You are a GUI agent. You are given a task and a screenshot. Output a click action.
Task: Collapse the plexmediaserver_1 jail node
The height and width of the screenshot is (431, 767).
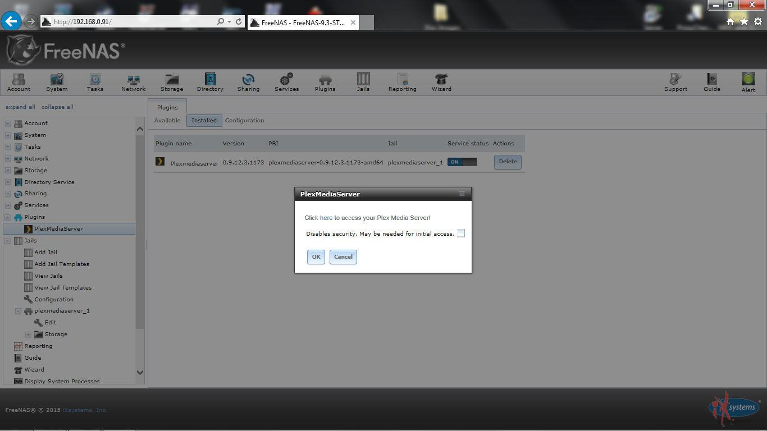18,311
